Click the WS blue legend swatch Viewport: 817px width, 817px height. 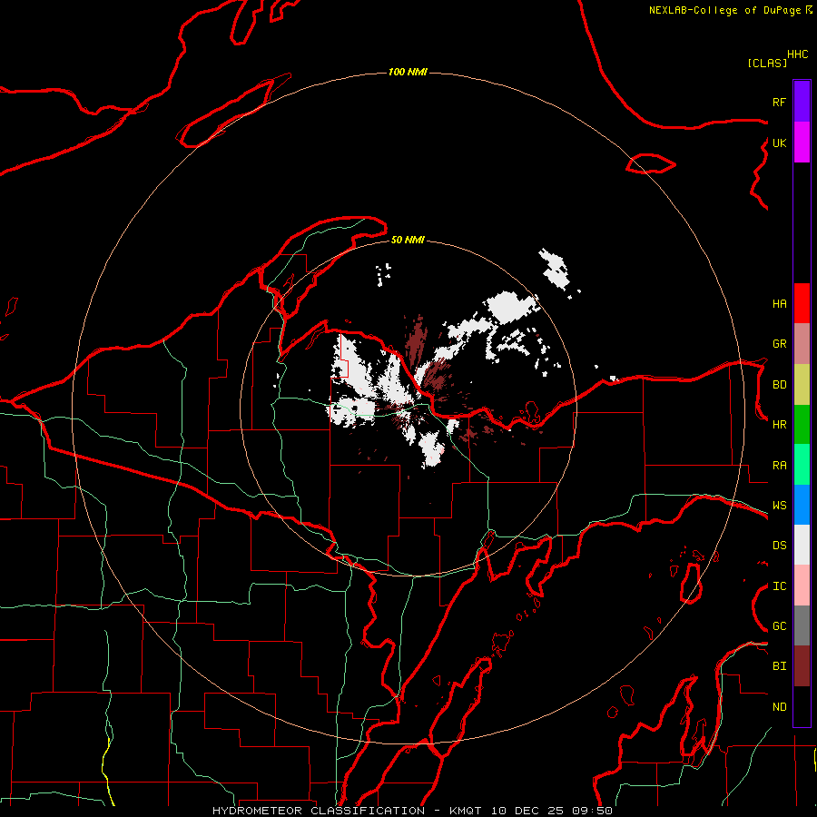[x=802, y=505]
